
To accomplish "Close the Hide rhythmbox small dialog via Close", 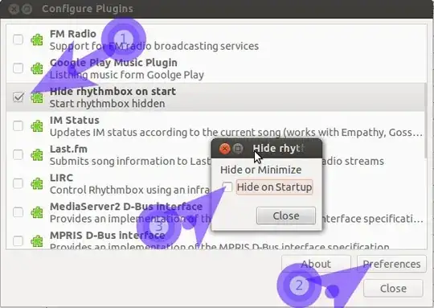I will coord(286,216).
